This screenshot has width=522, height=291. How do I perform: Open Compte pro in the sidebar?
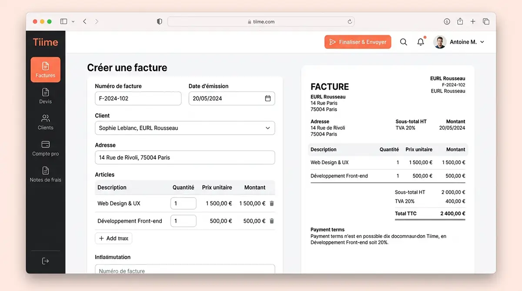pos(45,148)
